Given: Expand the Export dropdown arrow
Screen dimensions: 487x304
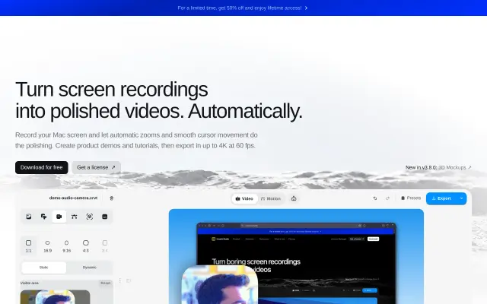Looking at the screenshot, I should pyautogui.click(x=462, y=198).
